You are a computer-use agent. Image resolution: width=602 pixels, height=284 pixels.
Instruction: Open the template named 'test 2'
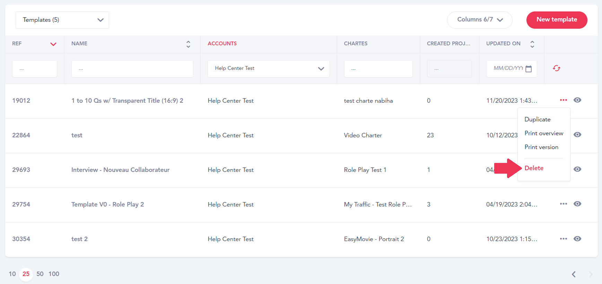[x=79, y=239]
